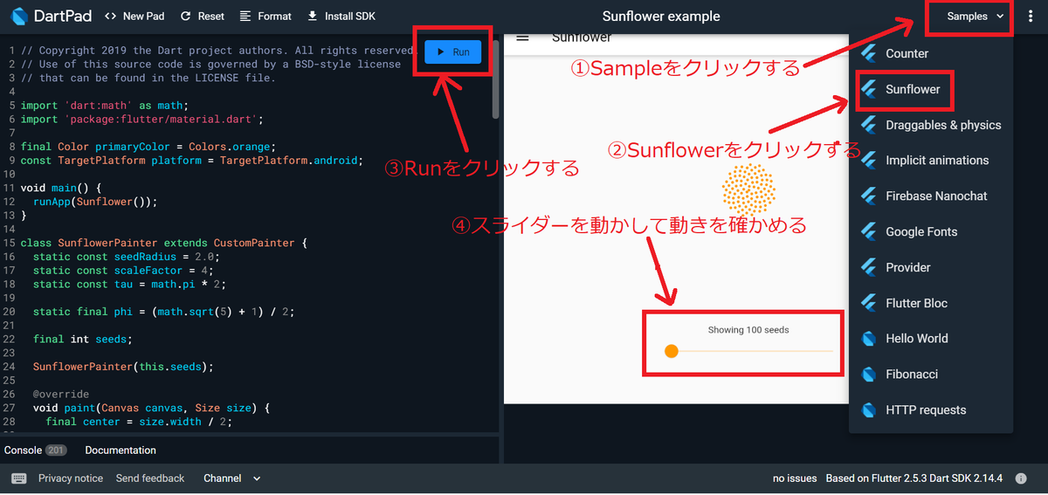Open the vertical three-dot overflow menu
Screen dimensions: 1048x495
pyautogui.click(x=1031, y=17)
